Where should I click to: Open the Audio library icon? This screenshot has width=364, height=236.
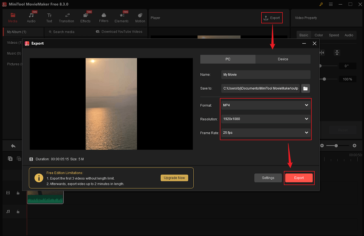coord(31,16)
